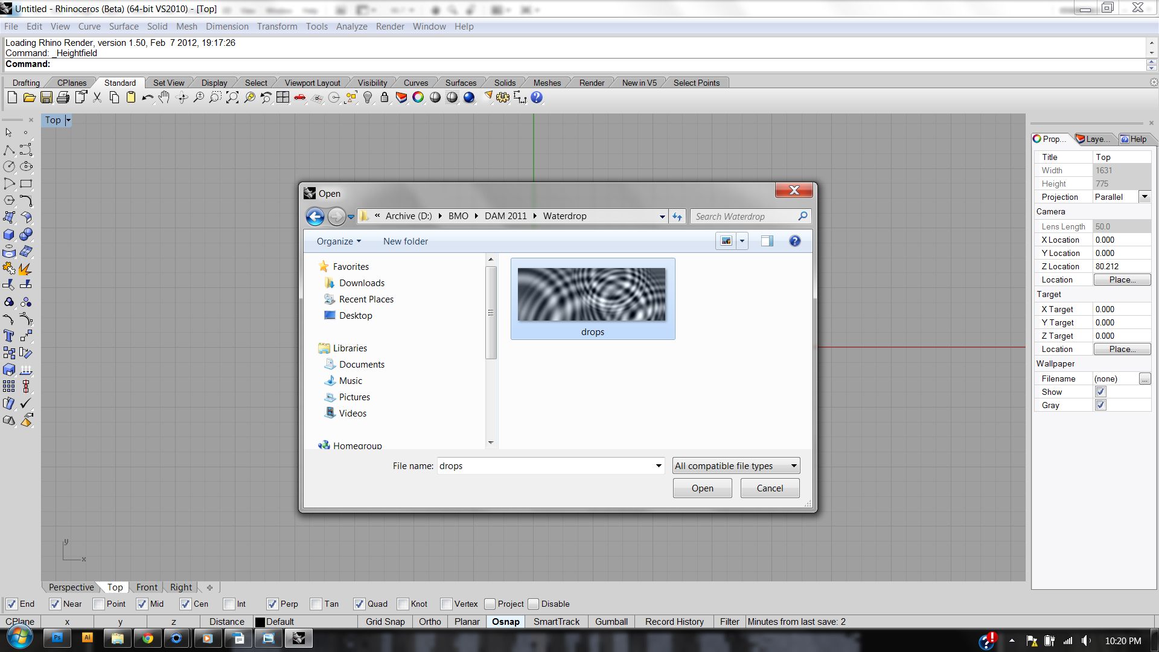Click the Lock objects padlock icon
Viewport: 1159px width, 652px height.
pos(385,98)
